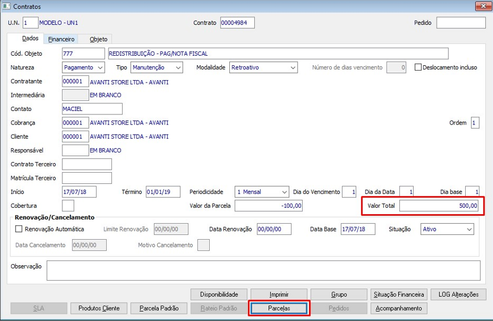The height and width of the screenshot is (321, 493).
Task: Click the Valor Total field
Action: (x=439, y=206)
